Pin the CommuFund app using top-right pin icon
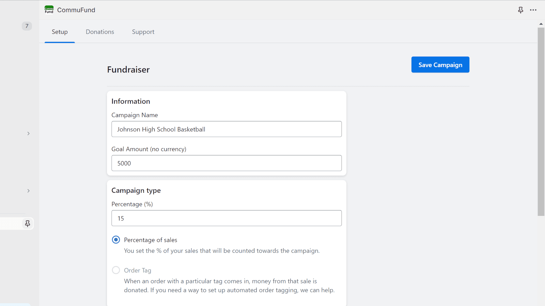The height and width of the screenshot is (306, 545). tap(520, 10)
